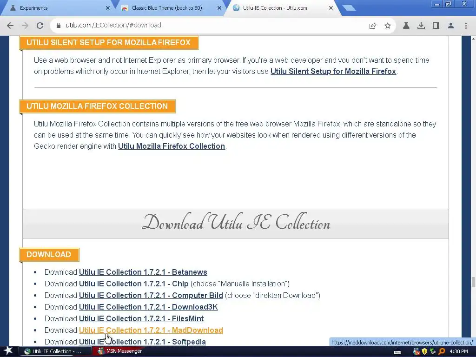Click the yellow security shield tray icon
The image size is (476, 357).
pos(424,351)
